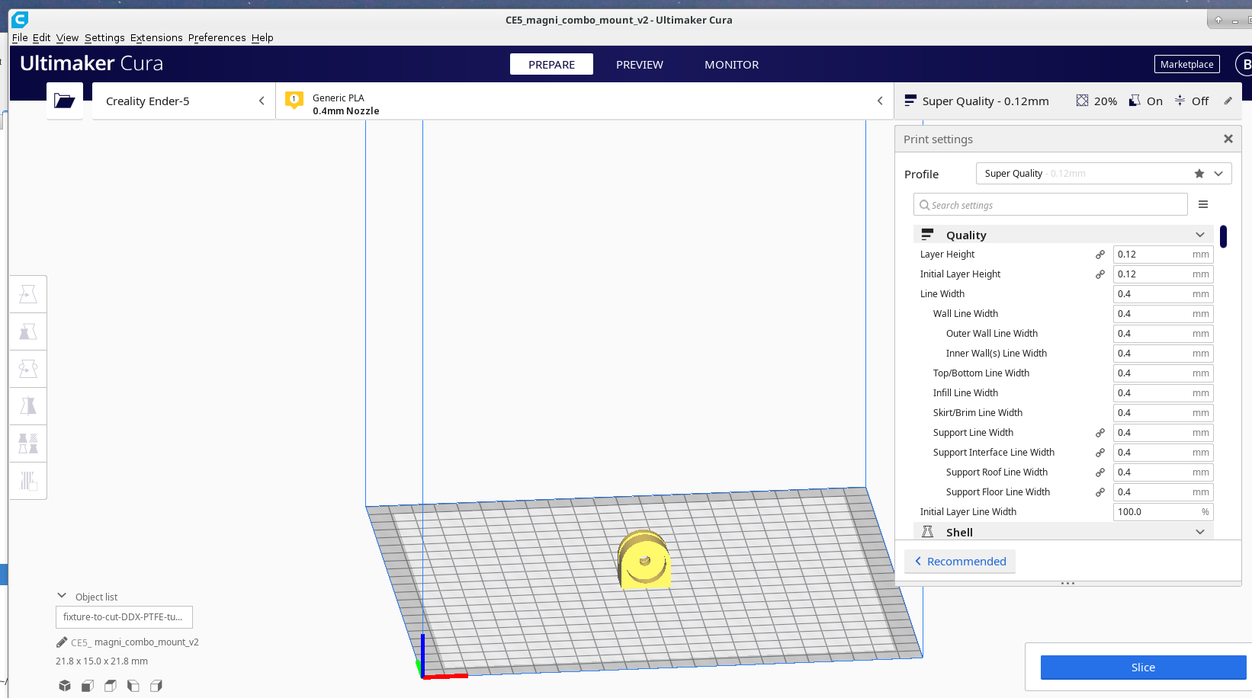
Task: Click link icon beside Support Roof Line Width
Action: (x=1100, y=472)
